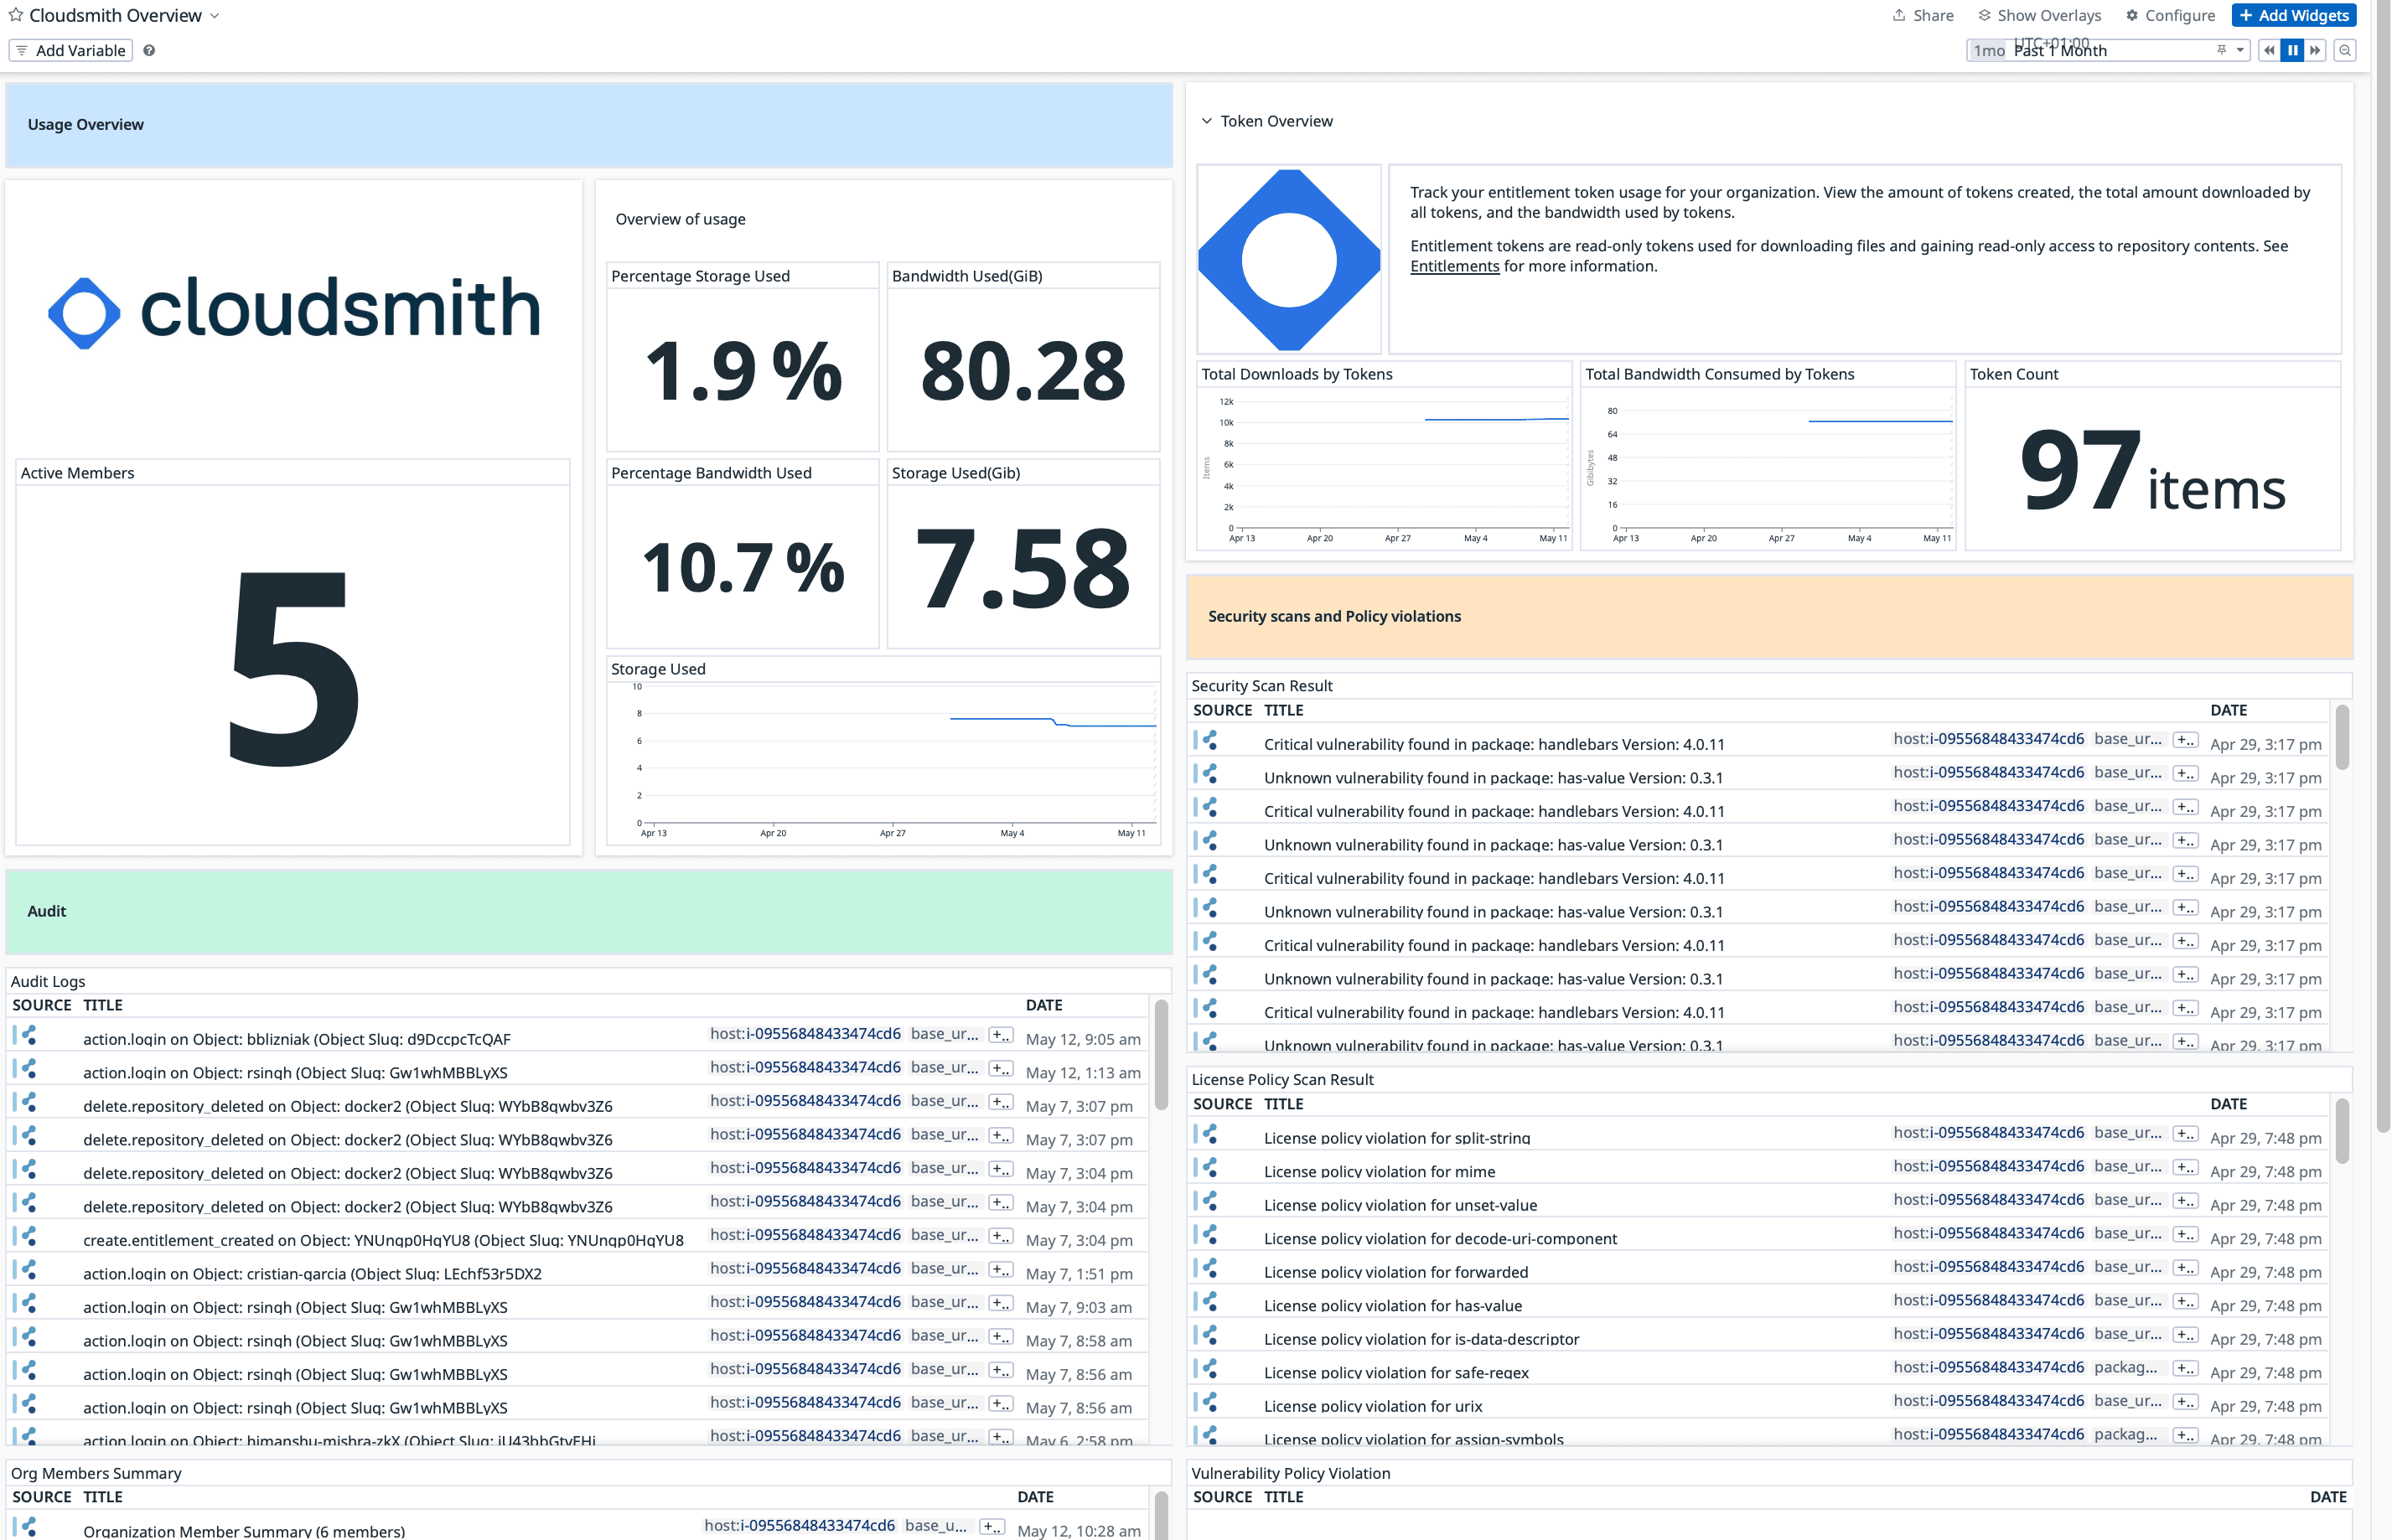Toggle Show Overlays

coord(2039,15)
